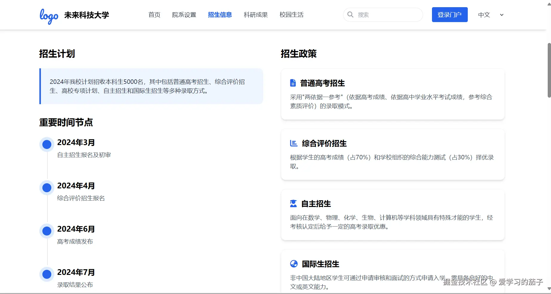551x294 pixels.
Task: Click the 2024年6月 timeline circle
Action: coord(47,231)
